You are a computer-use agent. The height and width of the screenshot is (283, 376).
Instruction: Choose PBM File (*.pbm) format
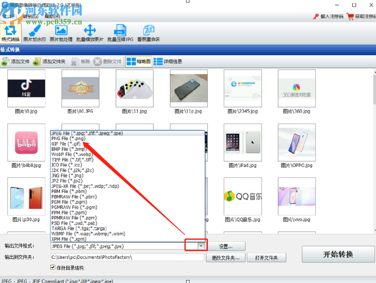[x=128, y=191]
